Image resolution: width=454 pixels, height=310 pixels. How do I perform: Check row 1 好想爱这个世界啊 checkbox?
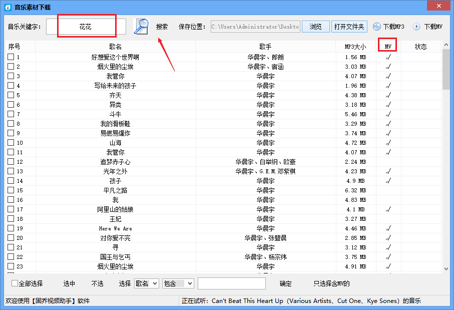(x=11, y=57)
